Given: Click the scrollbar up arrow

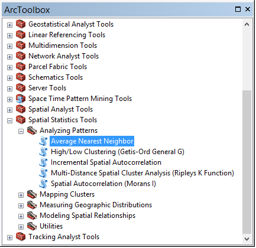Looking at the screenshot, I should tap(247, 24).
